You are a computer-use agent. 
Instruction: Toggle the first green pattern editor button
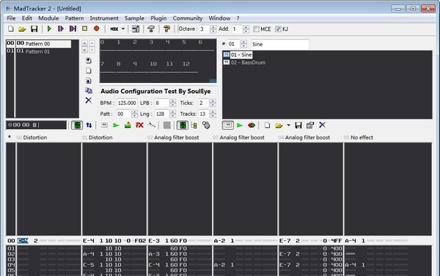[77, 126]
